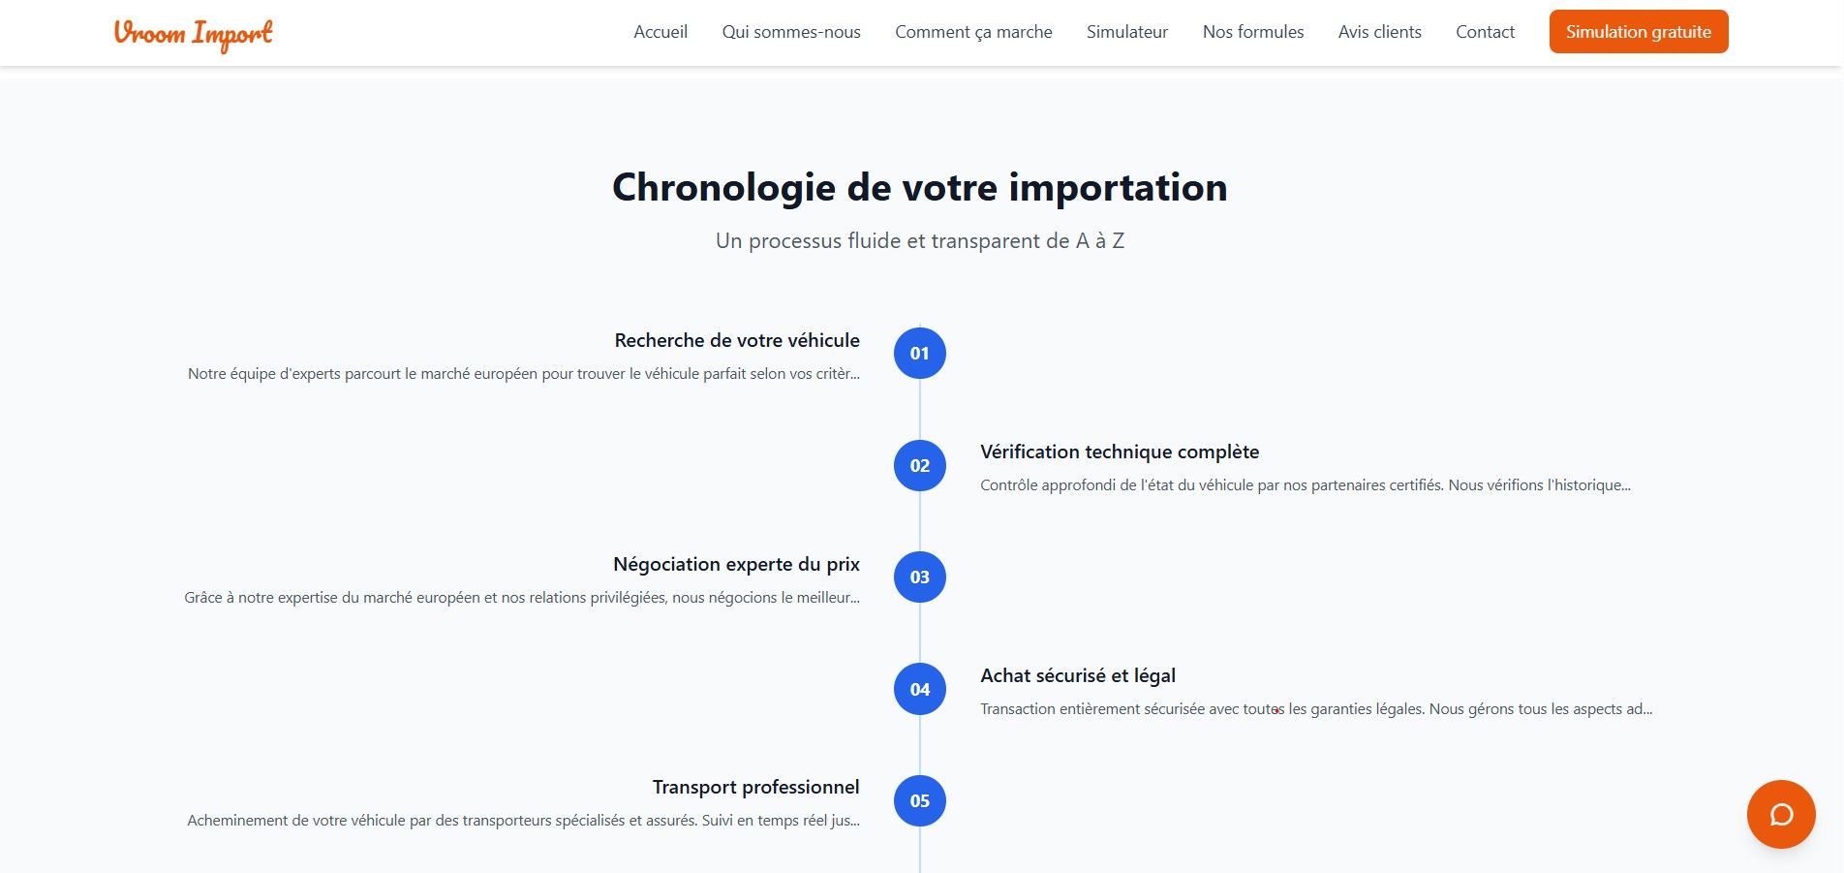The image size is (1844, 873).
Task: View the Nos formules section
Action: 1253,32
